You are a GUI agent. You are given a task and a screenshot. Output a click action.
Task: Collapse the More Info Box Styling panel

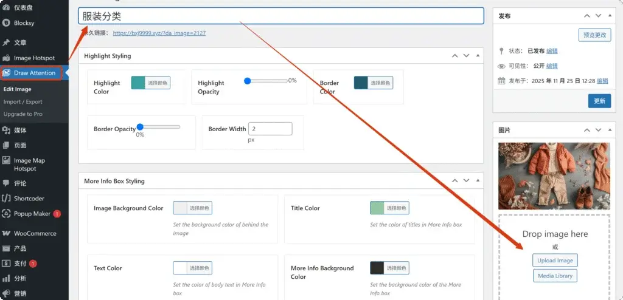pyautogui.click(x=478, y=181)
